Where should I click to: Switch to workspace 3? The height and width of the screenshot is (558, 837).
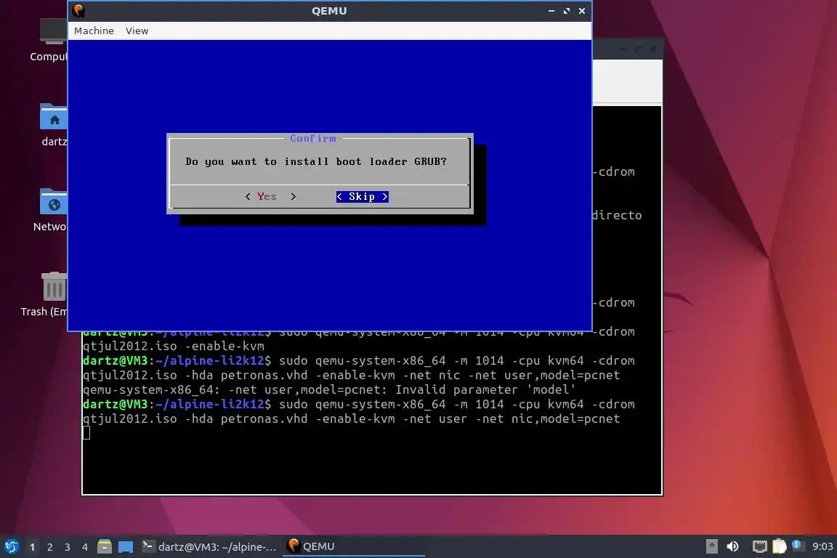[68, 547]
